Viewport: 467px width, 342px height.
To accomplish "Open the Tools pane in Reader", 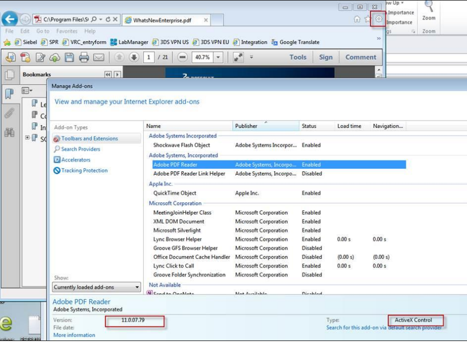I will [x=298, y=57].
